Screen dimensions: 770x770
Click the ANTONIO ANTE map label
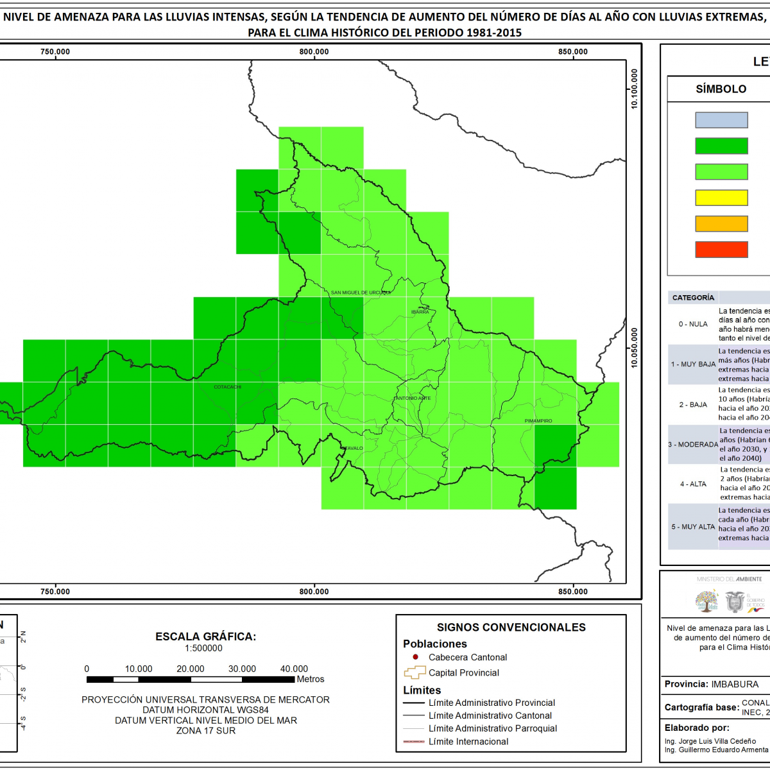[412, 398]
